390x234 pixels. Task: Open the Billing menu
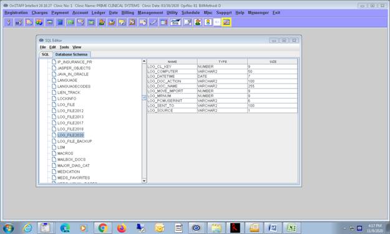(127, 12)
